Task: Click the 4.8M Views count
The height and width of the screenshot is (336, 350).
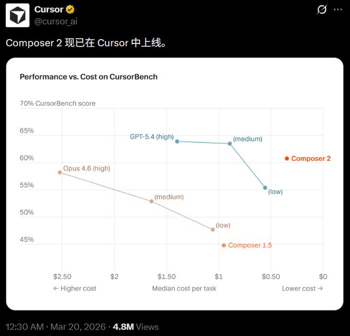Action: point(136,326)
